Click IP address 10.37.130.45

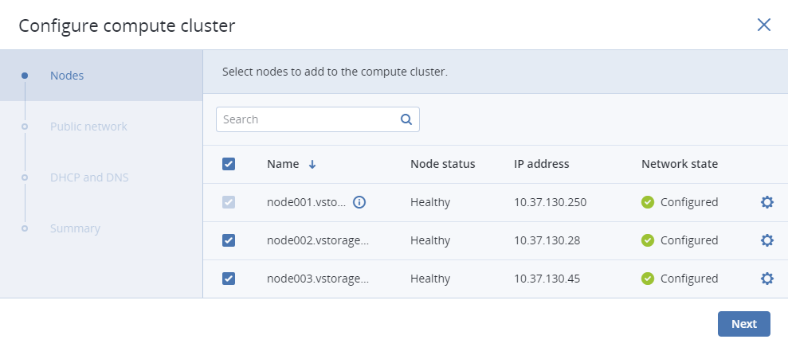tap(547, 279)
